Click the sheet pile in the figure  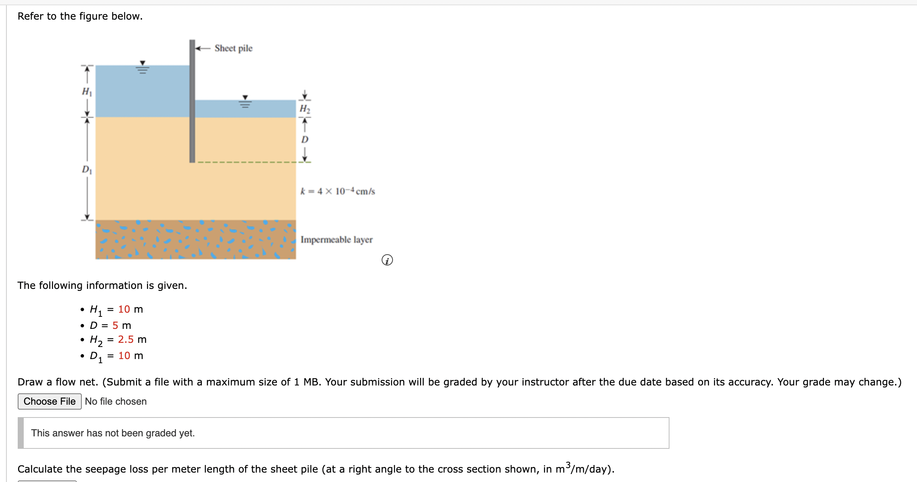pyautogui.click(x=193, y=102)
